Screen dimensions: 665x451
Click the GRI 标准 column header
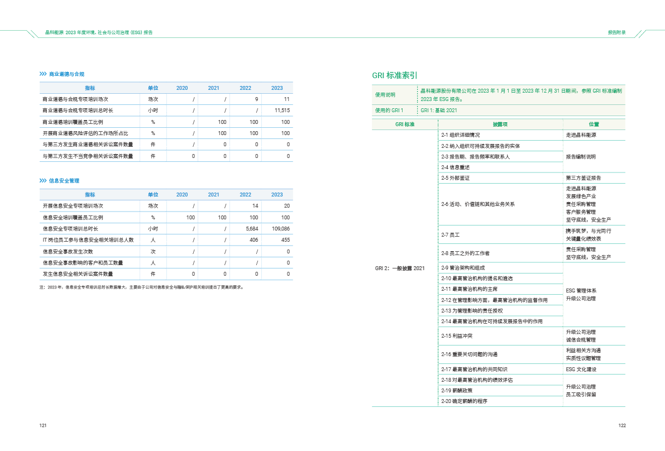[x=405, y=124]
